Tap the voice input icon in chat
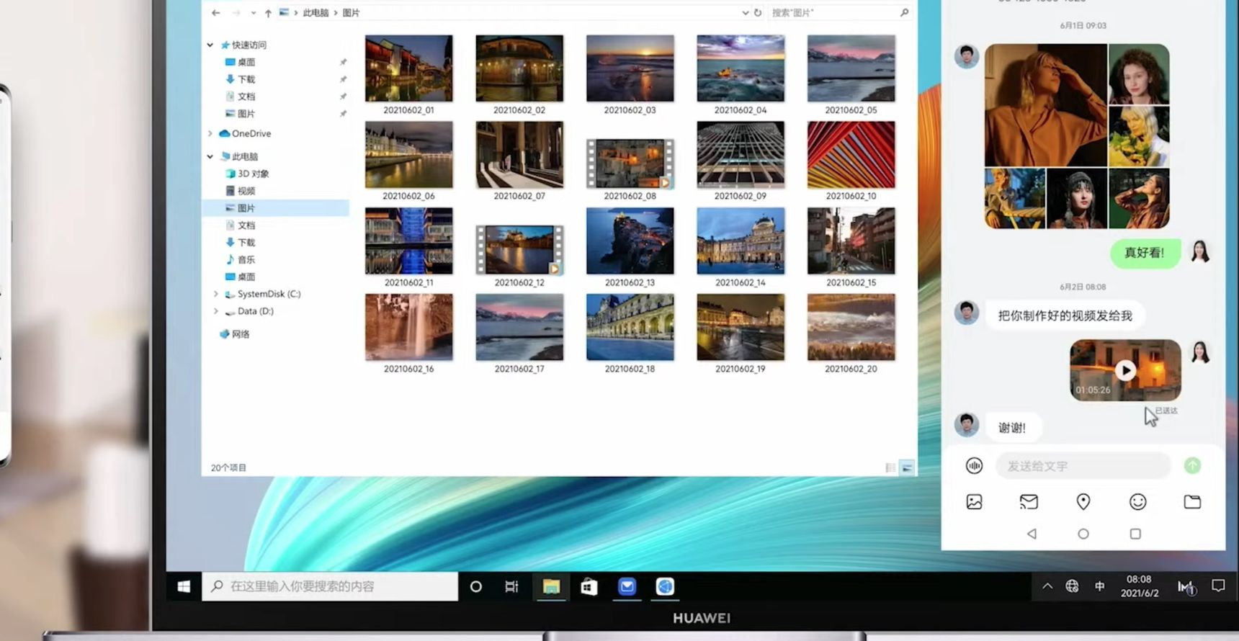1239x641 pixels. click(974, 466)
